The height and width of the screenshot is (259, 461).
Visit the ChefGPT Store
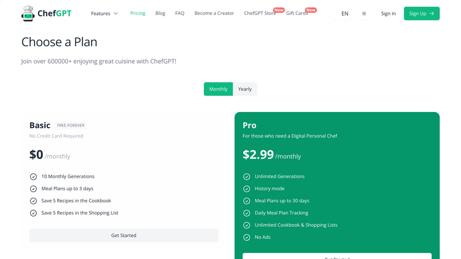click(x=260, y=13)
